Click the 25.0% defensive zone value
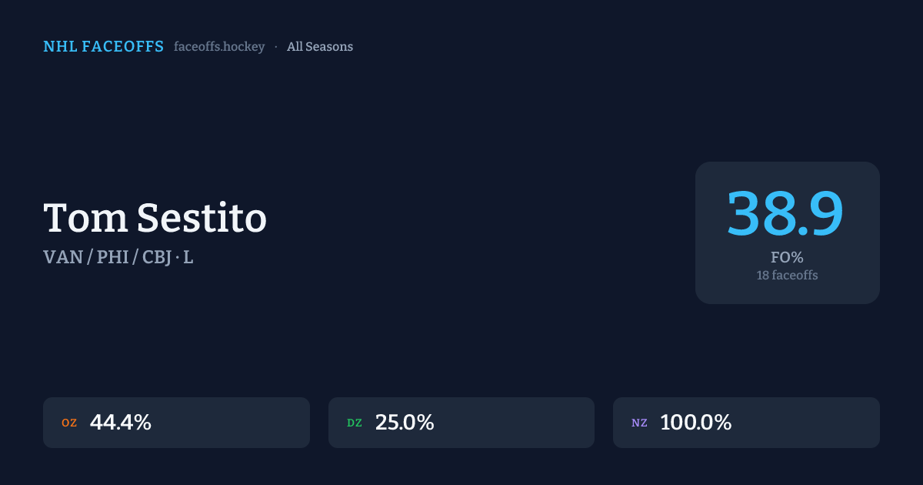This screenshot has width=923, height=485. [x=405, y=423]
